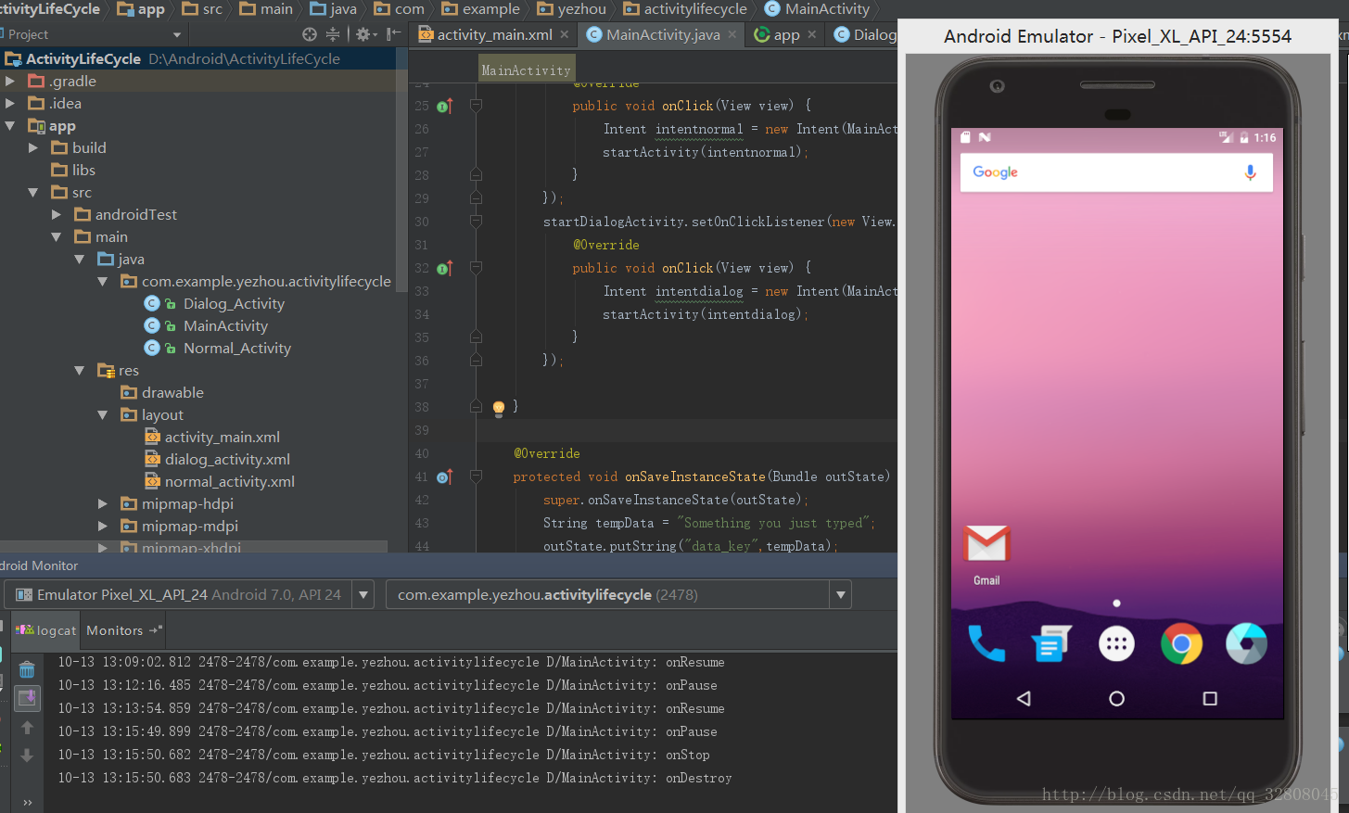Tap the emulator Recents navigation button
1349x813 pixels.
[x=1210, y=698]
